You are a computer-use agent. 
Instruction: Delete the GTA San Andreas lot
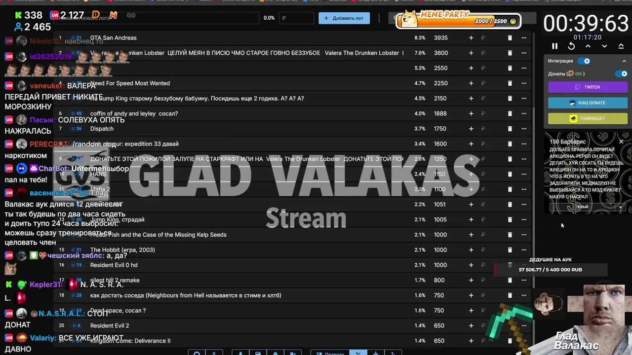(x=510, y=38)
